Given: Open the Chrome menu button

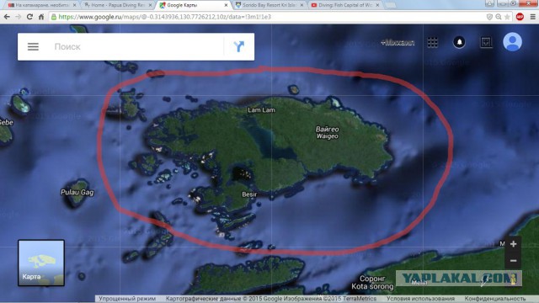Looking at the screenshot, I should (x=532, y=17).
